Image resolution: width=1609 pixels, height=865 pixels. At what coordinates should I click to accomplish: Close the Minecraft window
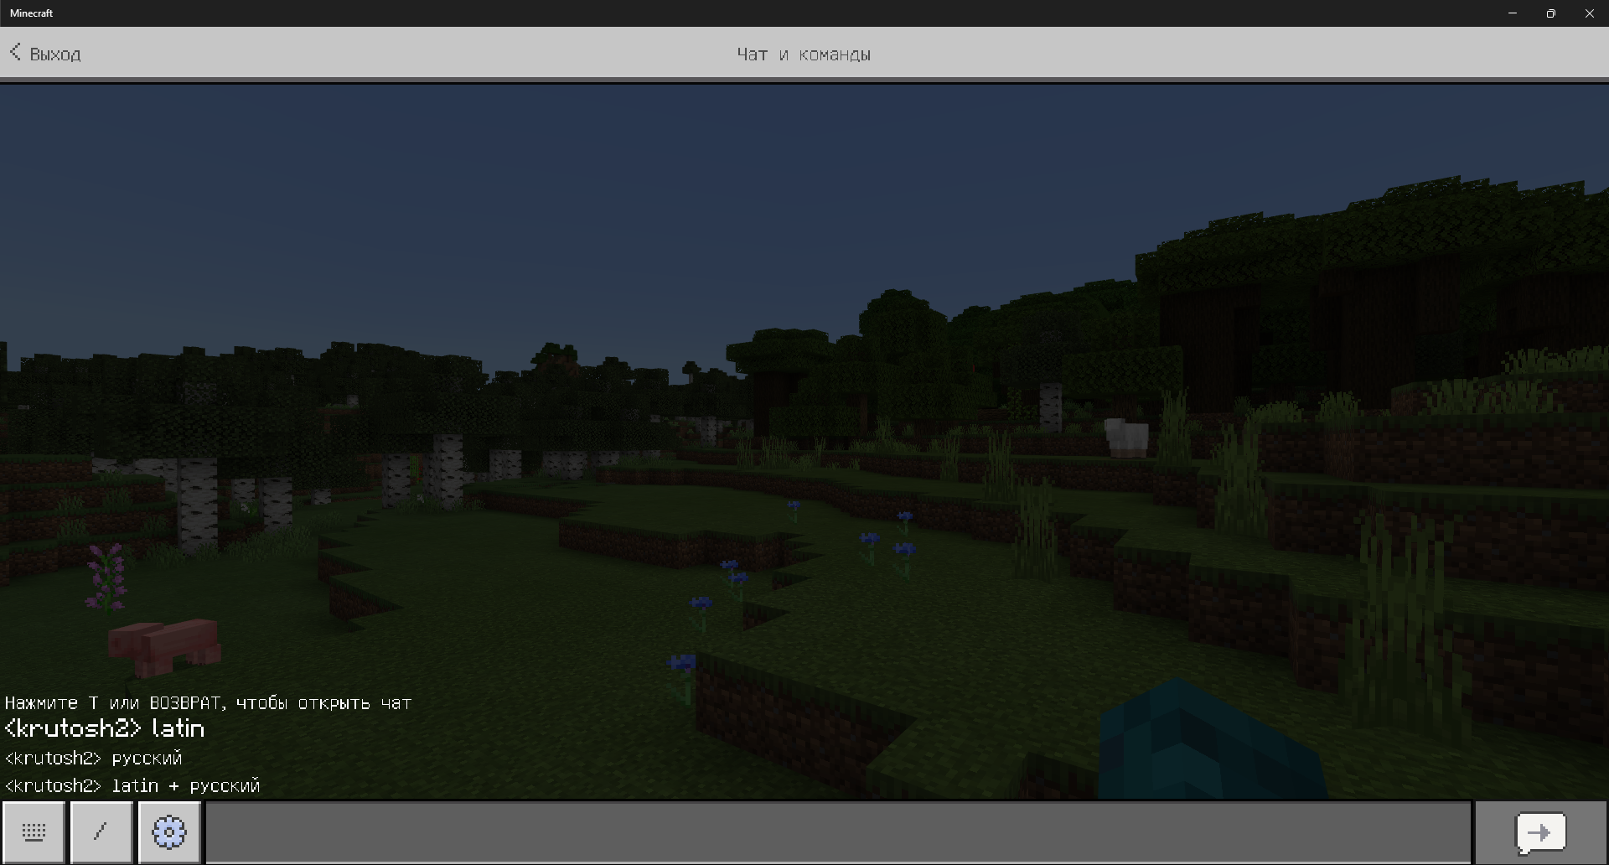[x=1590, y=13]
